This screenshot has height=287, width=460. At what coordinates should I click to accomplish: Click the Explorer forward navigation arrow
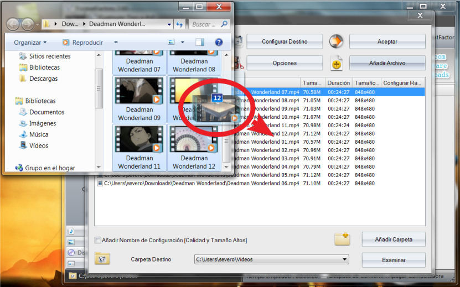coord(28,24)
